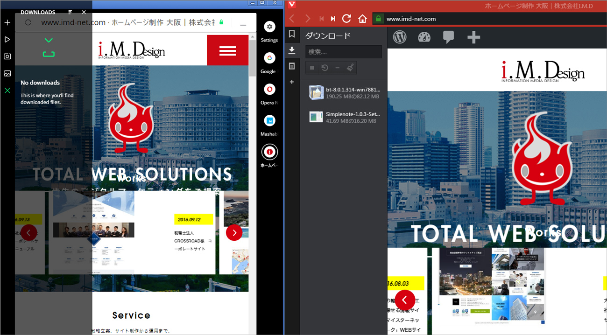Open the Vivaldi main menu logo
607x335 pixels.
292,5
